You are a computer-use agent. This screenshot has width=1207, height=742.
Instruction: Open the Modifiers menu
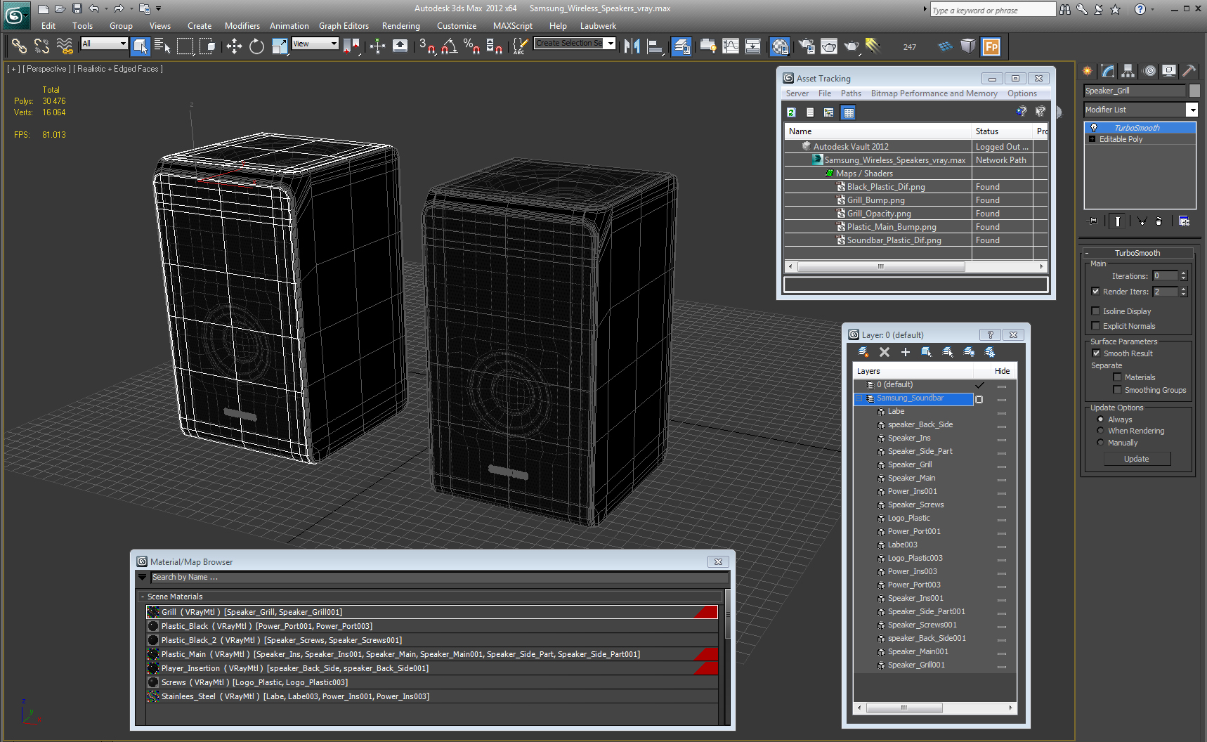coord(242,26)
